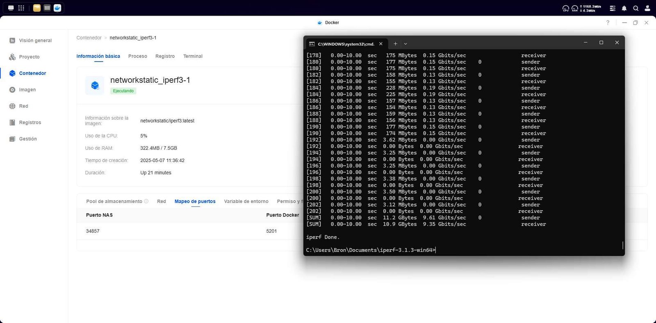Switch to Información básica tab
This screenshot has height=323, width=656.
(x=98, y=56)
